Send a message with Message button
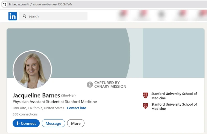 (53, 123)
